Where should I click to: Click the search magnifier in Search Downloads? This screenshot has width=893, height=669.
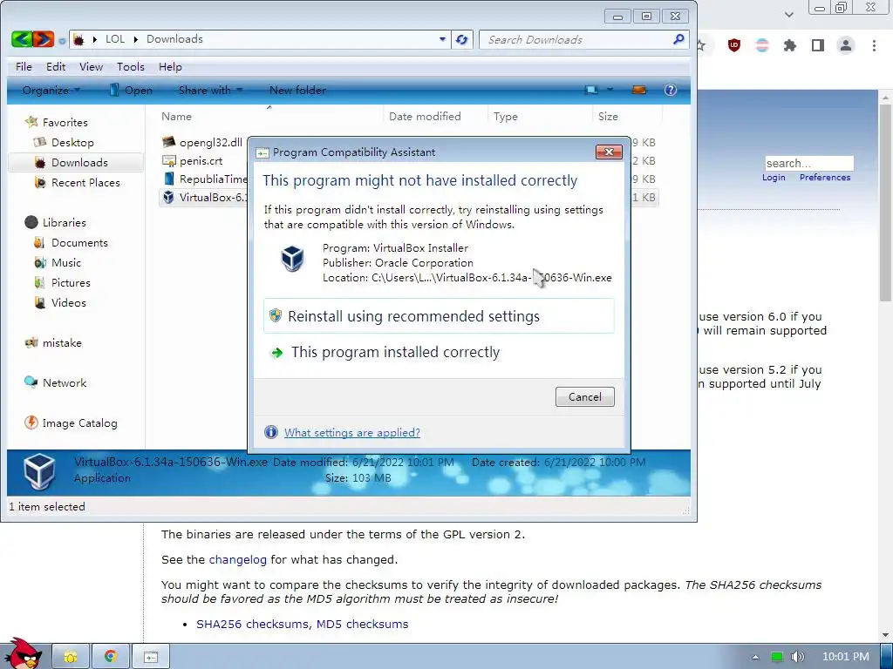pyautogui.click(x=678, y=39)
